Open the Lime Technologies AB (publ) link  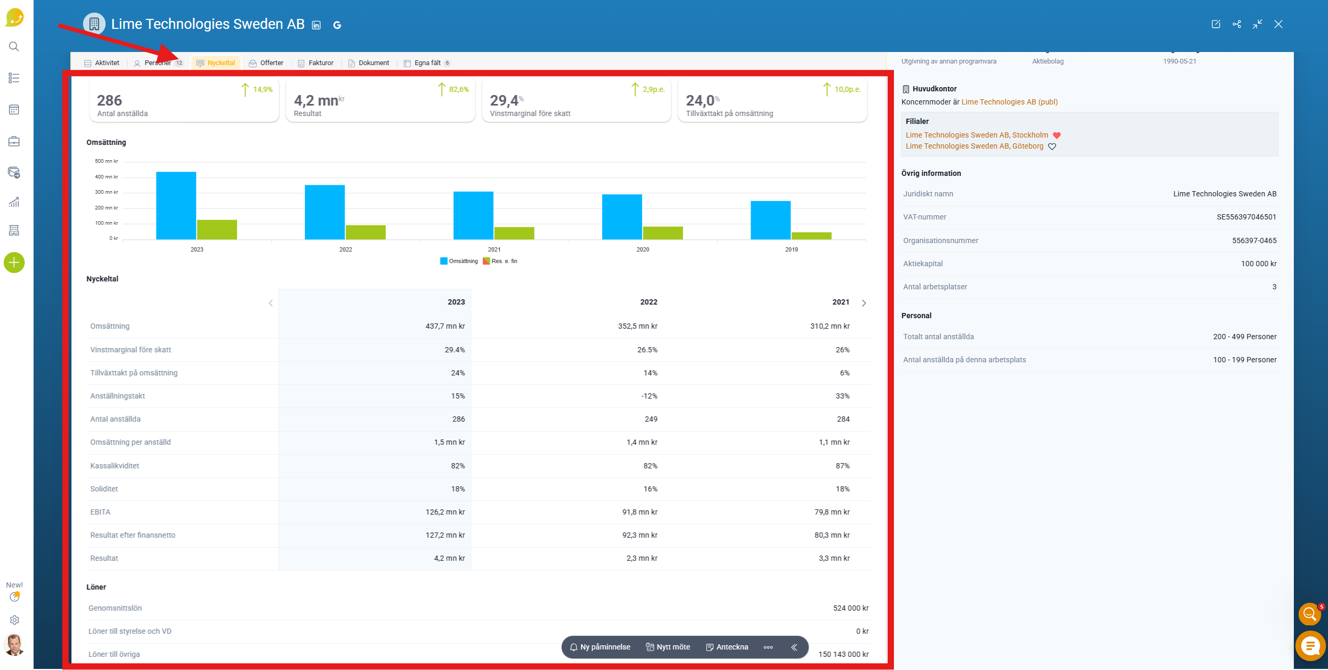[x=1010, y=102]
